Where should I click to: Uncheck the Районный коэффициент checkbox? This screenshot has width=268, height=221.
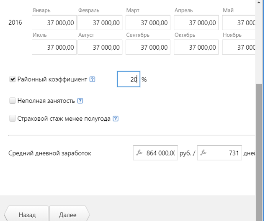tap(13, 79)
